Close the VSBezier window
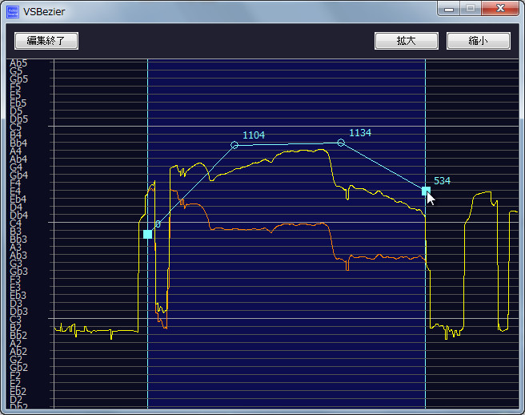Screen dimensions: 525x415 pyautogui.click(x=500, y=9)
